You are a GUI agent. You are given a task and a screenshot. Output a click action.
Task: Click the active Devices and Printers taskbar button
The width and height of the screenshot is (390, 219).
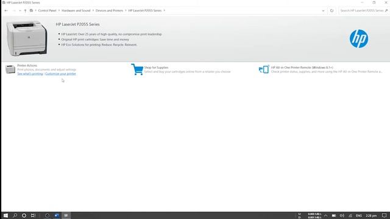pos(66,215)
